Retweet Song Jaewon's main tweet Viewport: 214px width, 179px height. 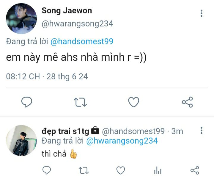(x=80, y=102)
